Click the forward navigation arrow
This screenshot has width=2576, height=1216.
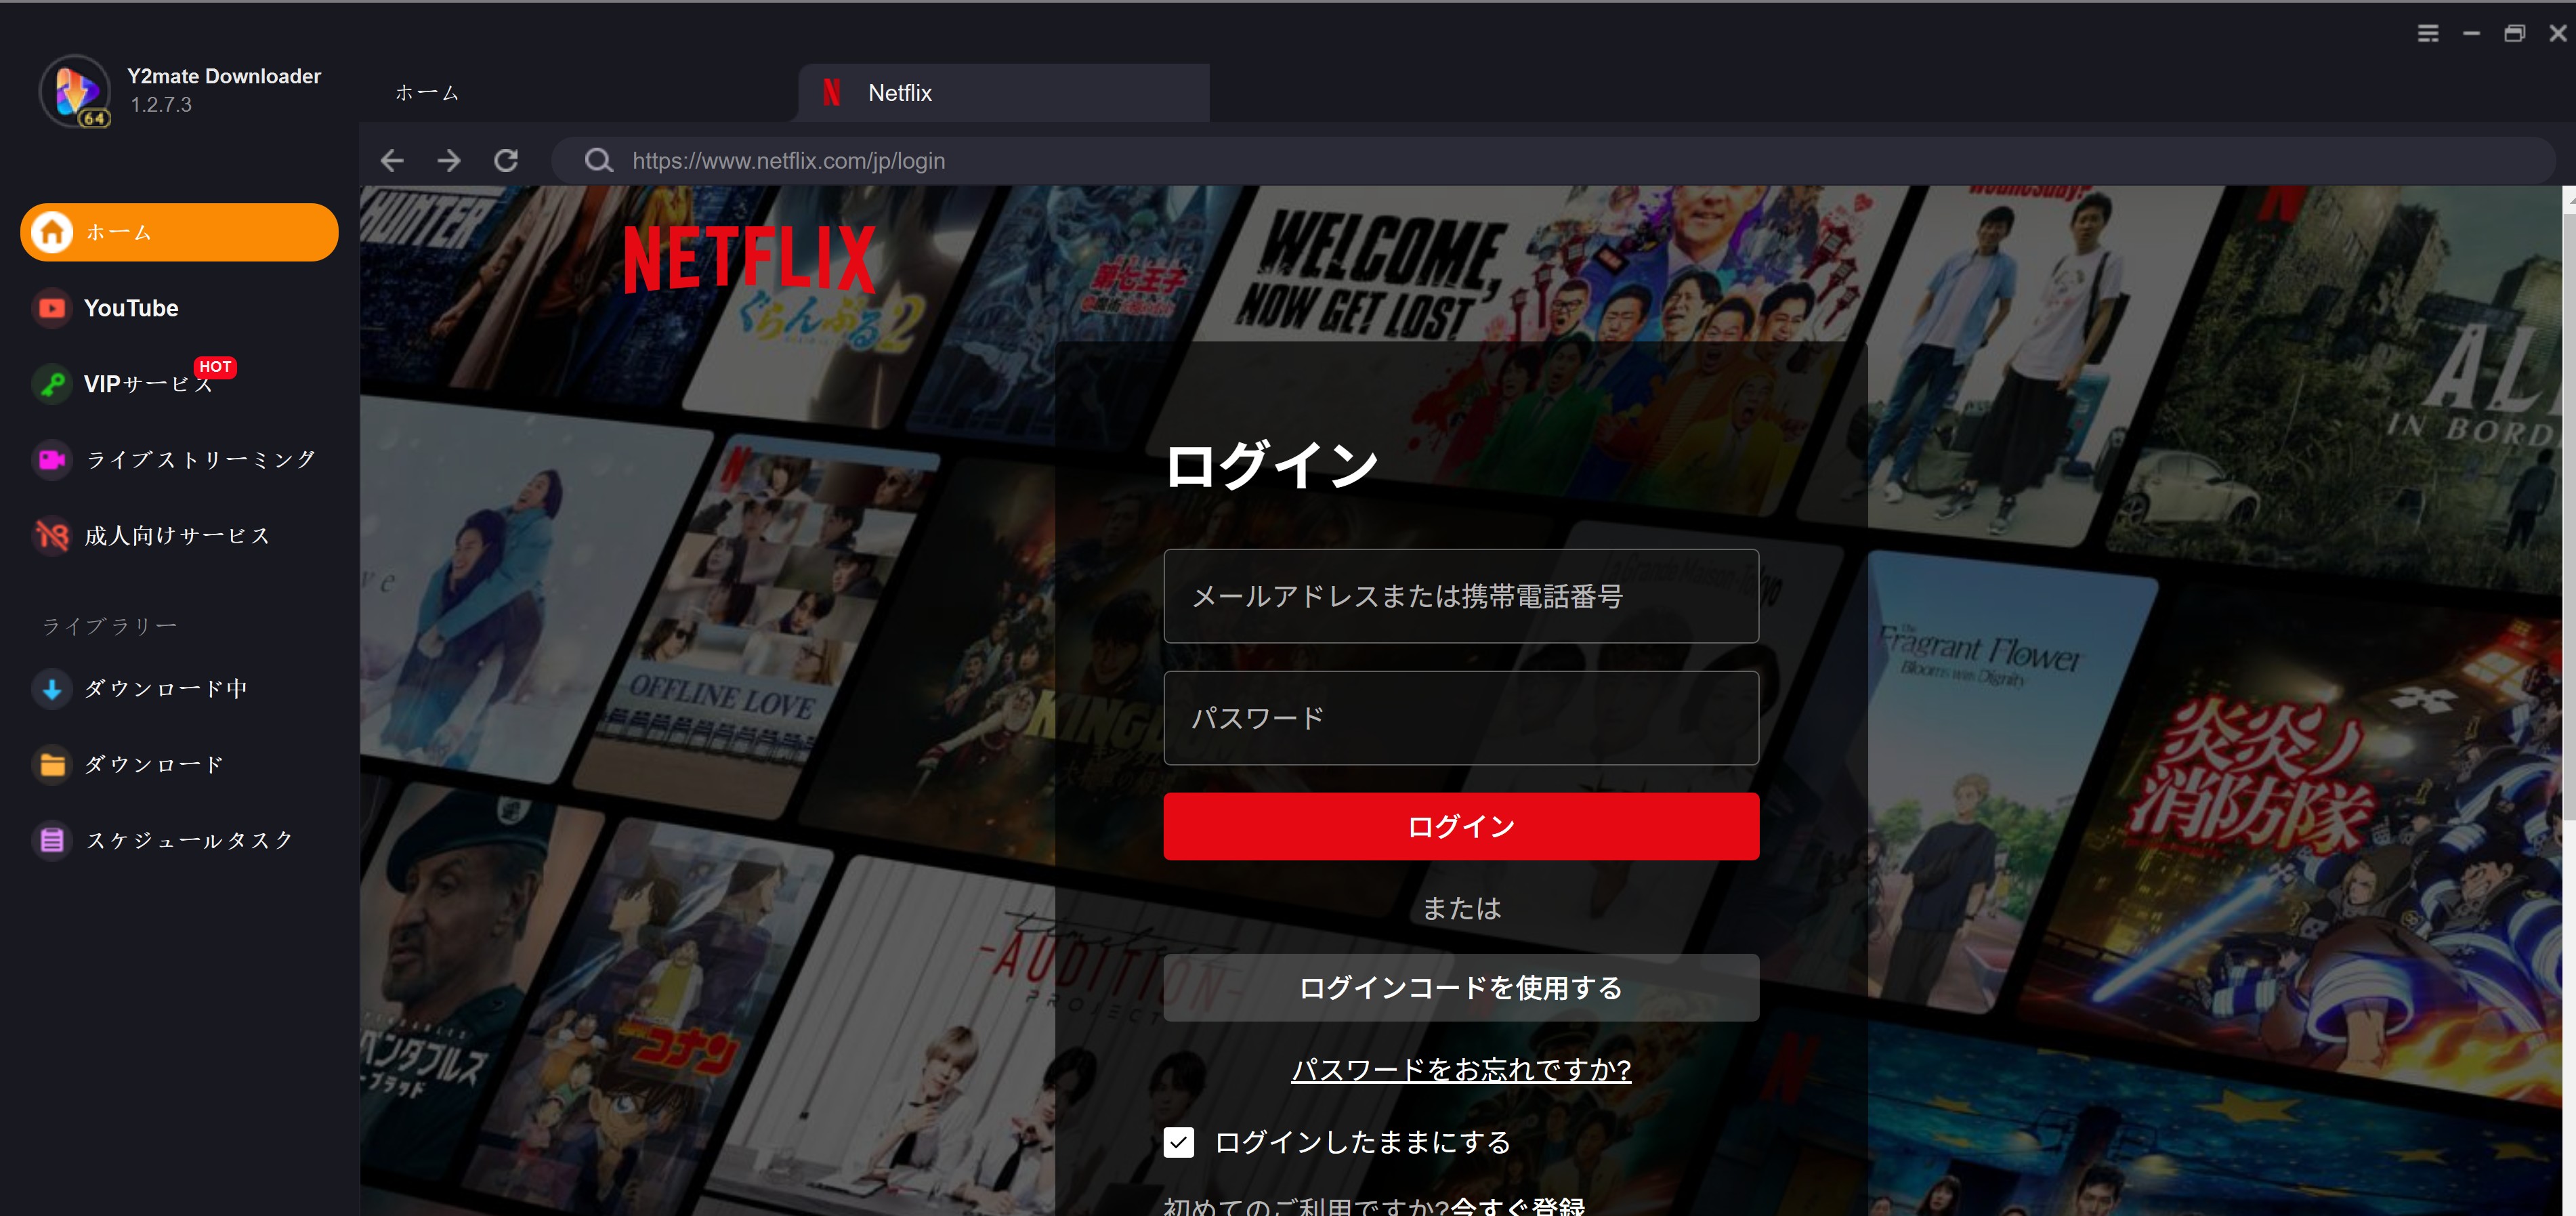pyautogui.click(x=449, y=160)
